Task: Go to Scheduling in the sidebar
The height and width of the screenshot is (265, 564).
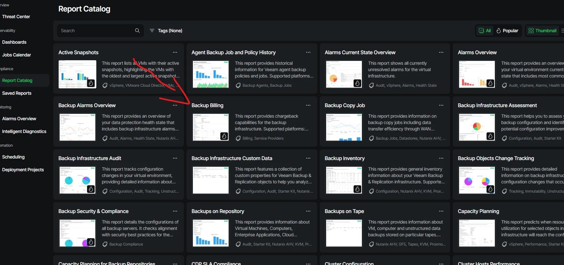Action: click(x=13, y=157)
